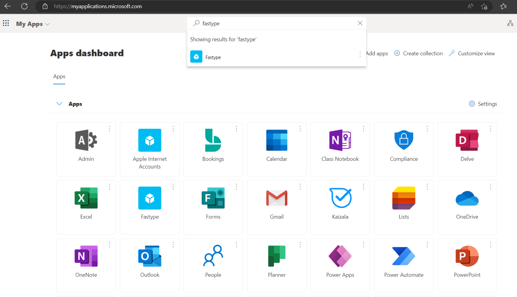Viewport: 517px width, 297px height.
Task: Open more options menu on Delve tile
Action: pyautogui.click(x=491, y=129)
